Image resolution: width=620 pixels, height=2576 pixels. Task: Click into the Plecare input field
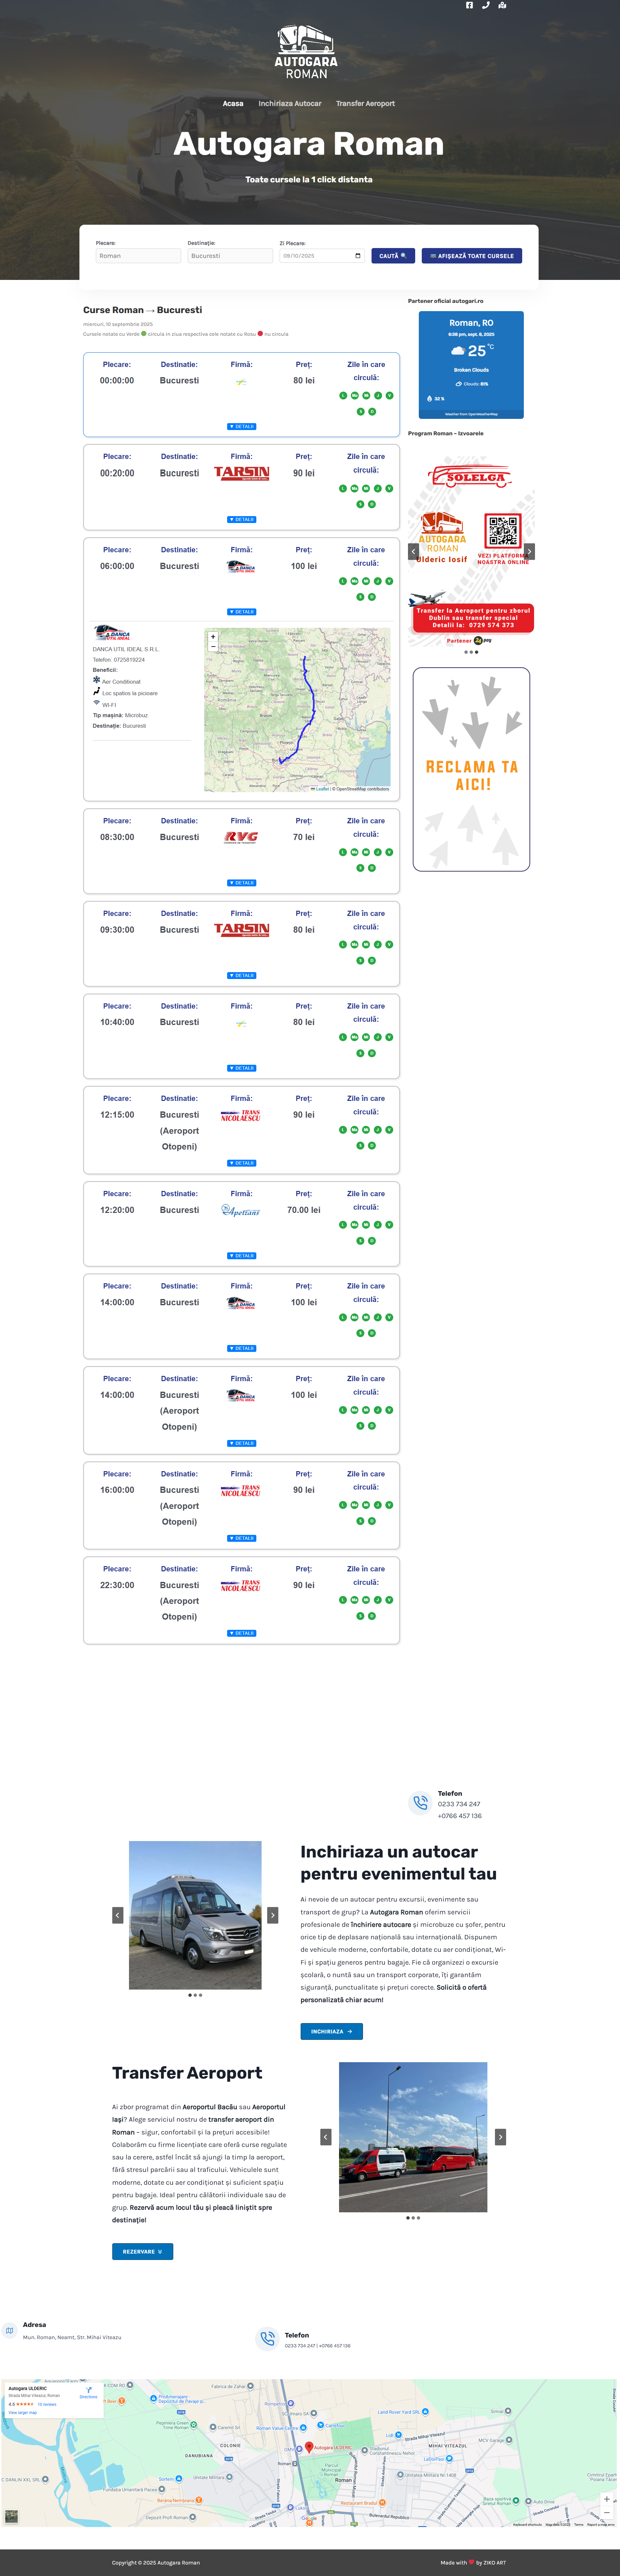pyautogui.click(x=138, y=256)
